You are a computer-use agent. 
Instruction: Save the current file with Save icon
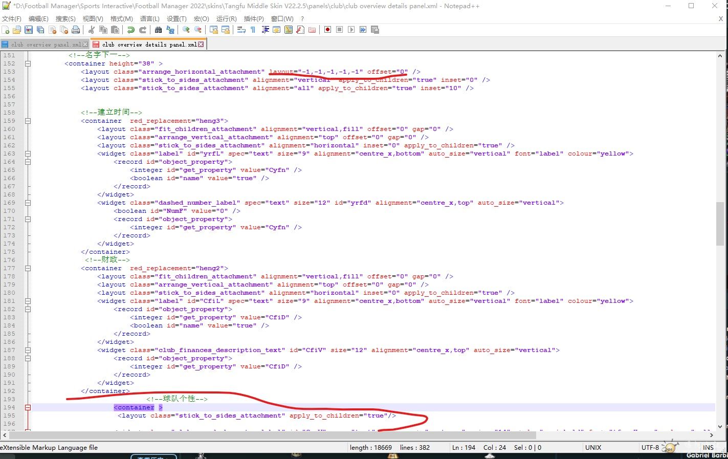29,30
